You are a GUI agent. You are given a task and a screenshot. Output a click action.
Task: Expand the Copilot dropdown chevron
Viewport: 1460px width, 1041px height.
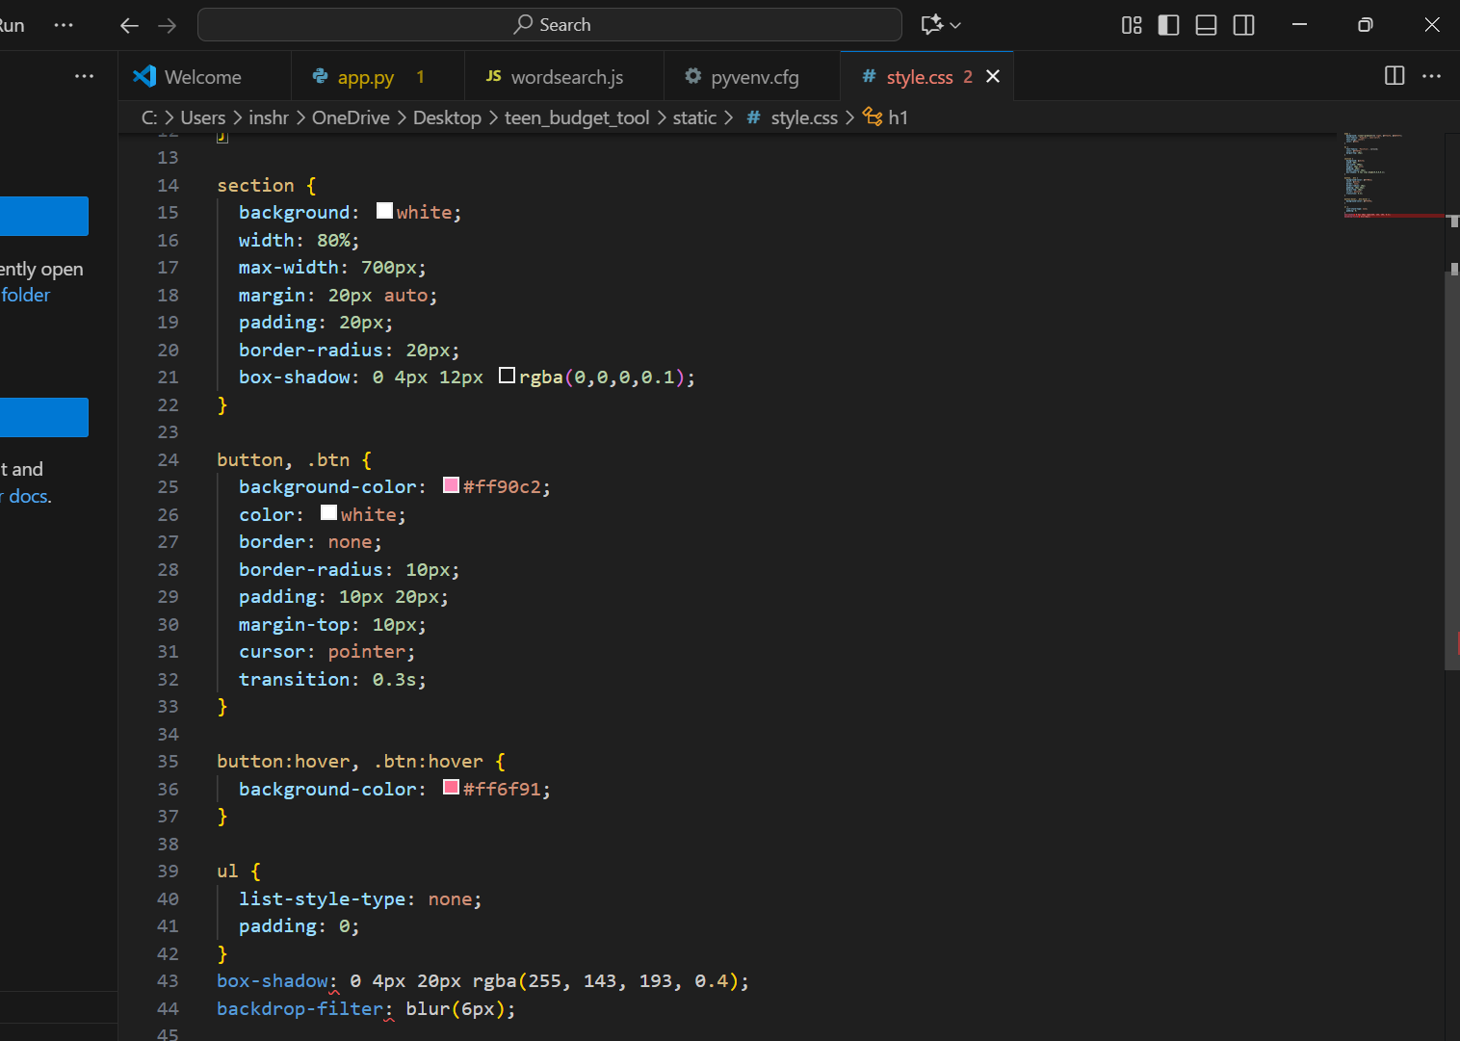click(955, 25)
